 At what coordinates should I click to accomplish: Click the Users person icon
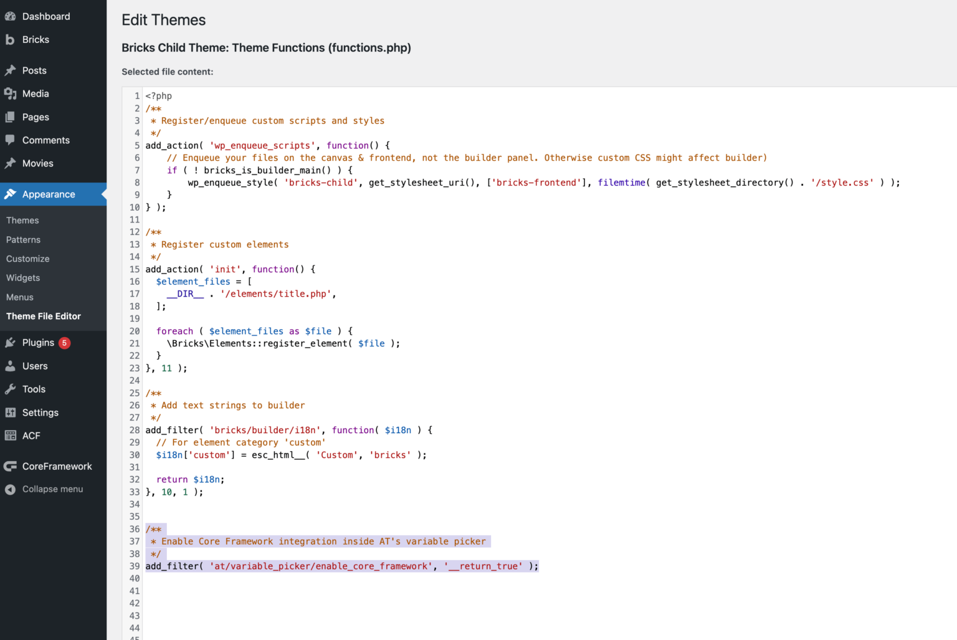(x=11, y=366)
